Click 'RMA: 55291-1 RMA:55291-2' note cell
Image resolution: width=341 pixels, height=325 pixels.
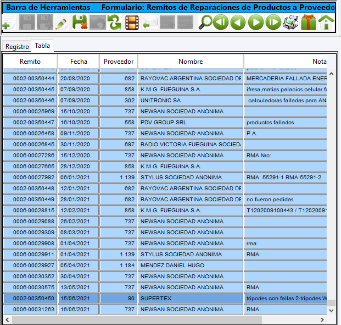(x=286, y=177)
